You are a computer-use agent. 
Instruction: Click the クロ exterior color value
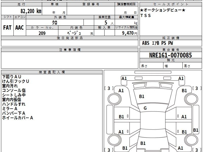pos(55,23)
